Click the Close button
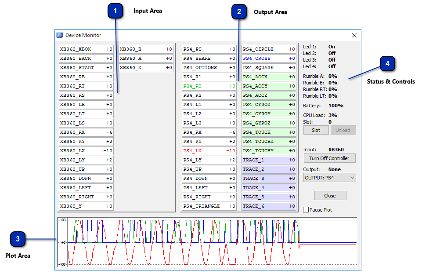Screen dimensions: 422x274 click(330, 196)
